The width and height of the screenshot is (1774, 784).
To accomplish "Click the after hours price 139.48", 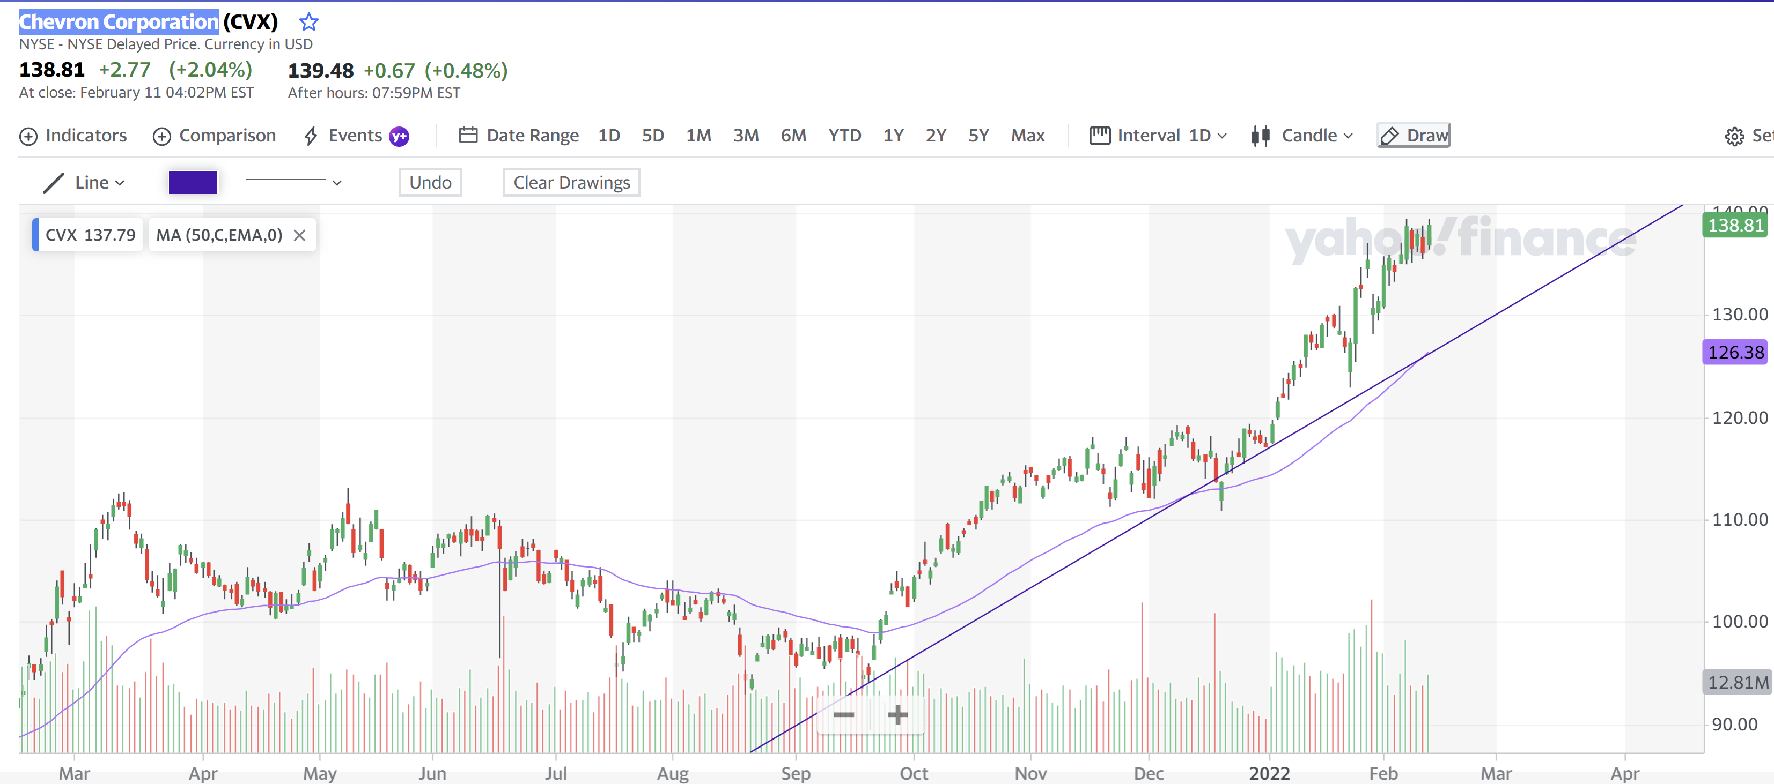I will (x=320, y=70).
